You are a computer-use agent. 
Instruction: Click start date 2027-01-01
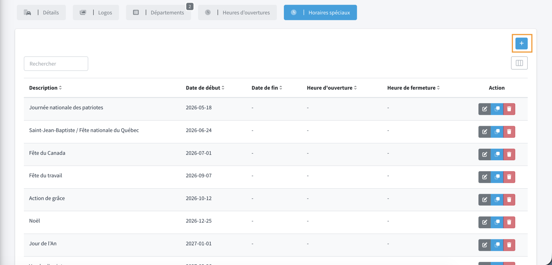tap(198, 243)
